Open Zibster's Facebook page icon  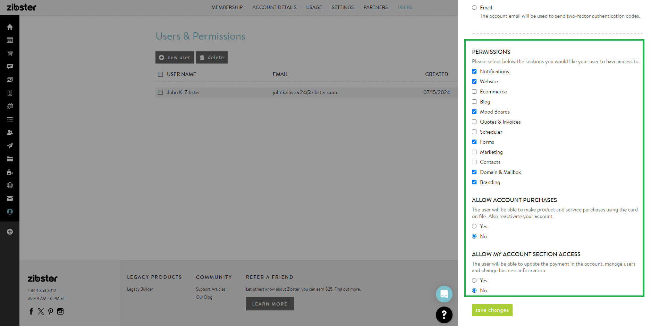click(31, 311)
